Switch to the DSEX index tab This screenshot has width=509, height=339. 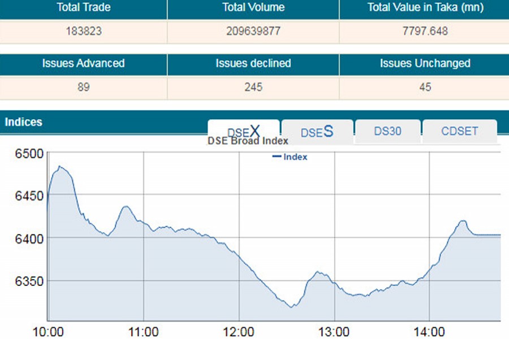click(244, 131)
